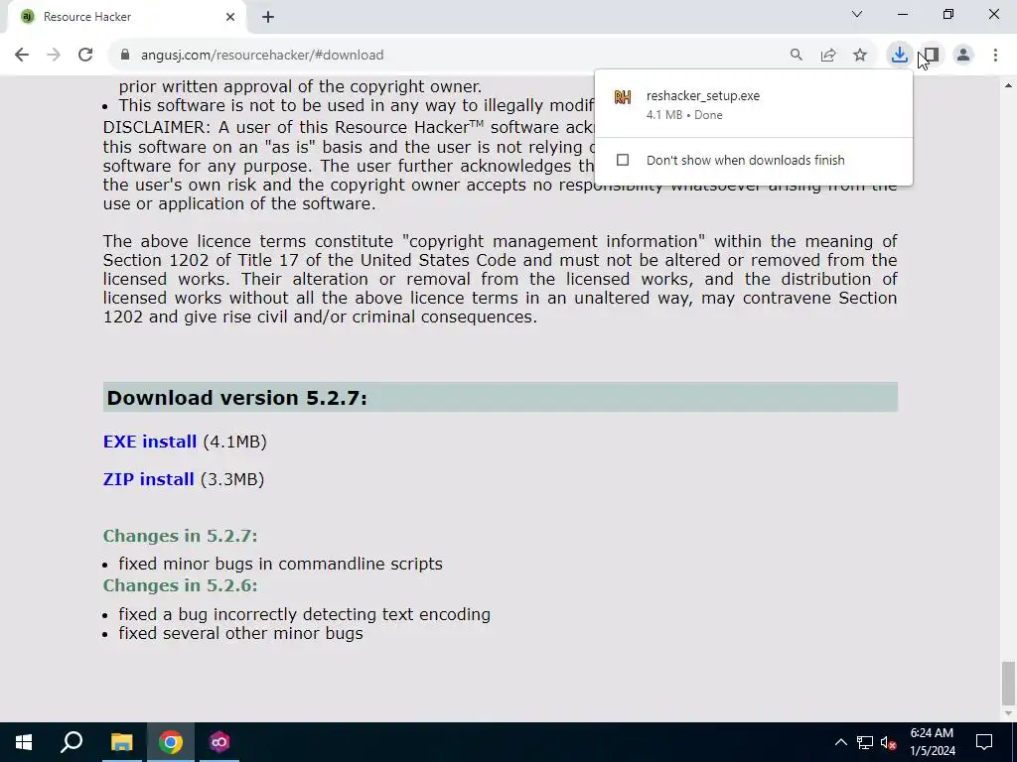Open Windows taskbar search
Viewport: 1017px width, 762px height.
click(x=72, y=742)
